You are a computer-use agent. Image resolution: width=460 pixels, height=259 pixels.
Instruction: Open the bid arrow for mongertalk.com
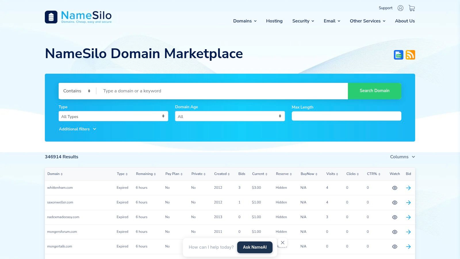click(x=409, y=246)
